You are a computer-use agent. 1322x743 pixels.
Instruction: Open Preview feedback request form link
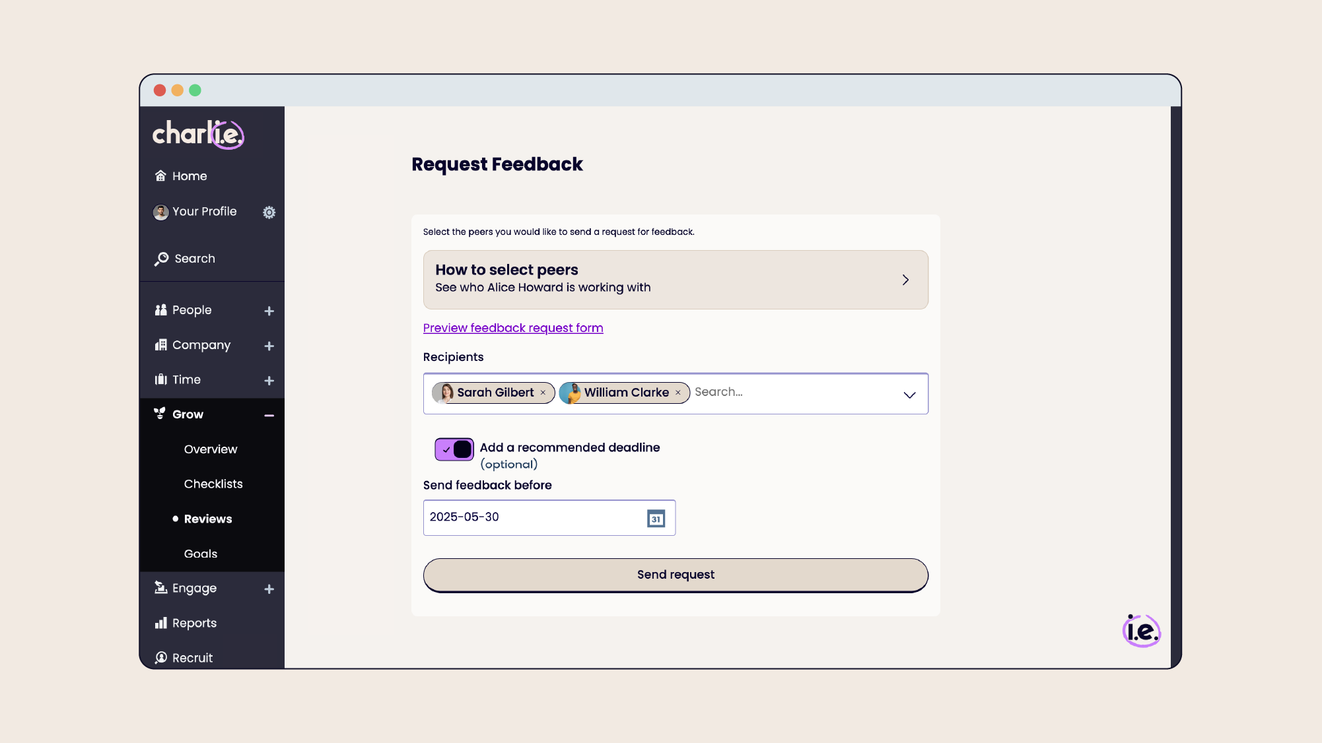coord(512,328)
